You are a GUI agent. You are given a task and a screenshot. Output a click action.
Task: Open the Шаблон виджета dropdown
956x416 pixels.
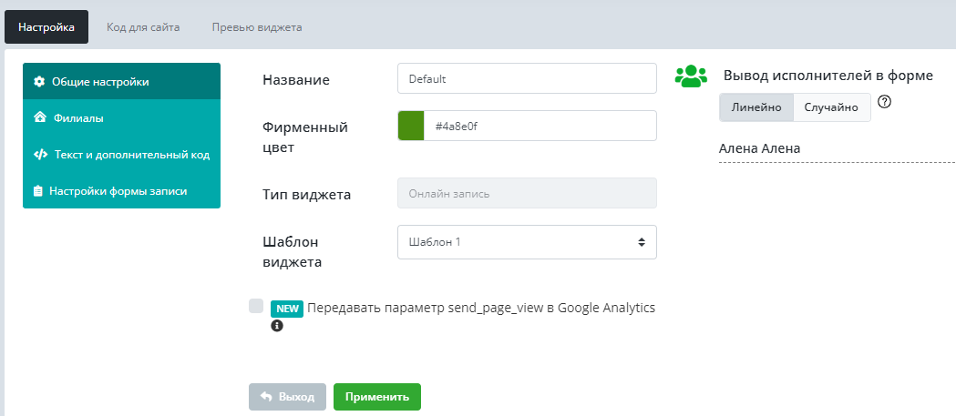click(x=527, y=242)
